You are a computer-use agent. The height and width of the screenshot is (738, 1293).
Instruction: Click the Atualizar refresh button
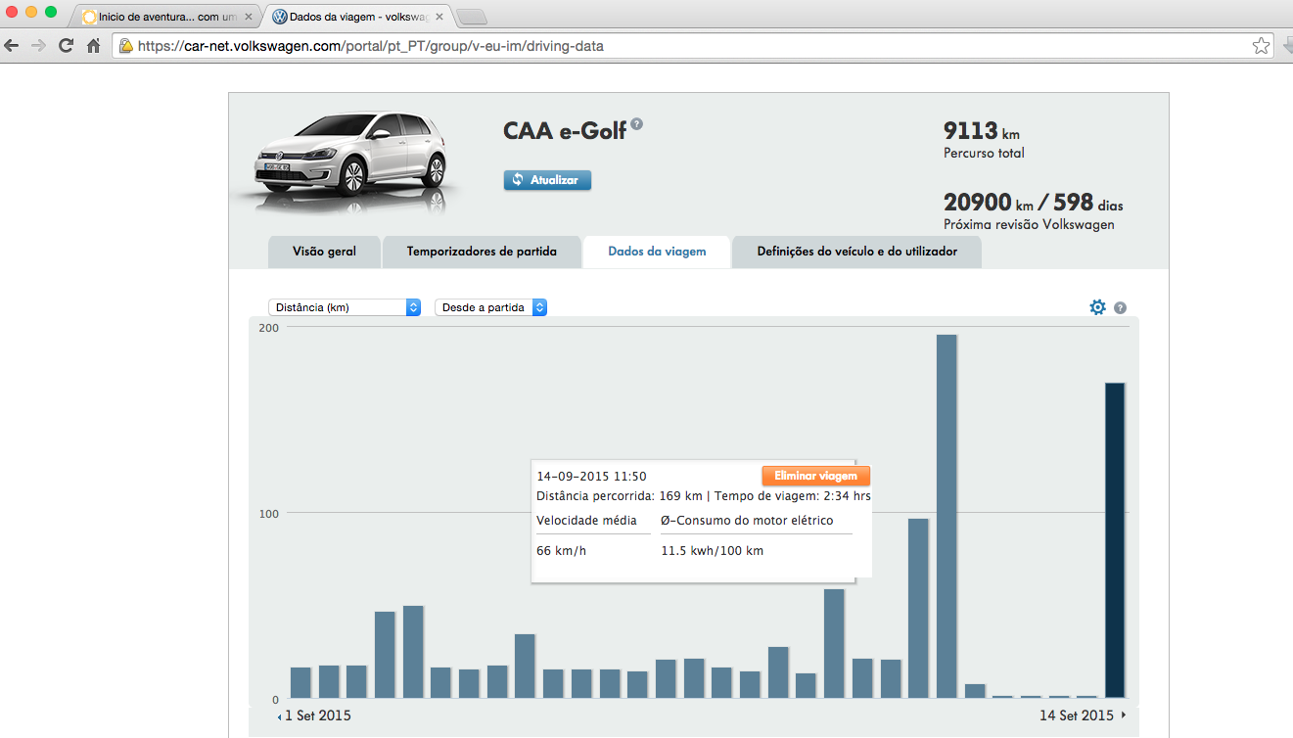[547, 180]
